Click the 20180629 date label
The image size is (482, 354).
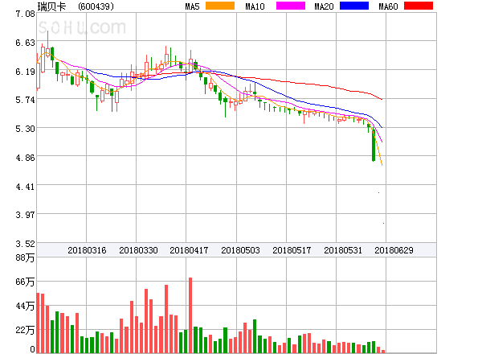[x=394, y=250]
